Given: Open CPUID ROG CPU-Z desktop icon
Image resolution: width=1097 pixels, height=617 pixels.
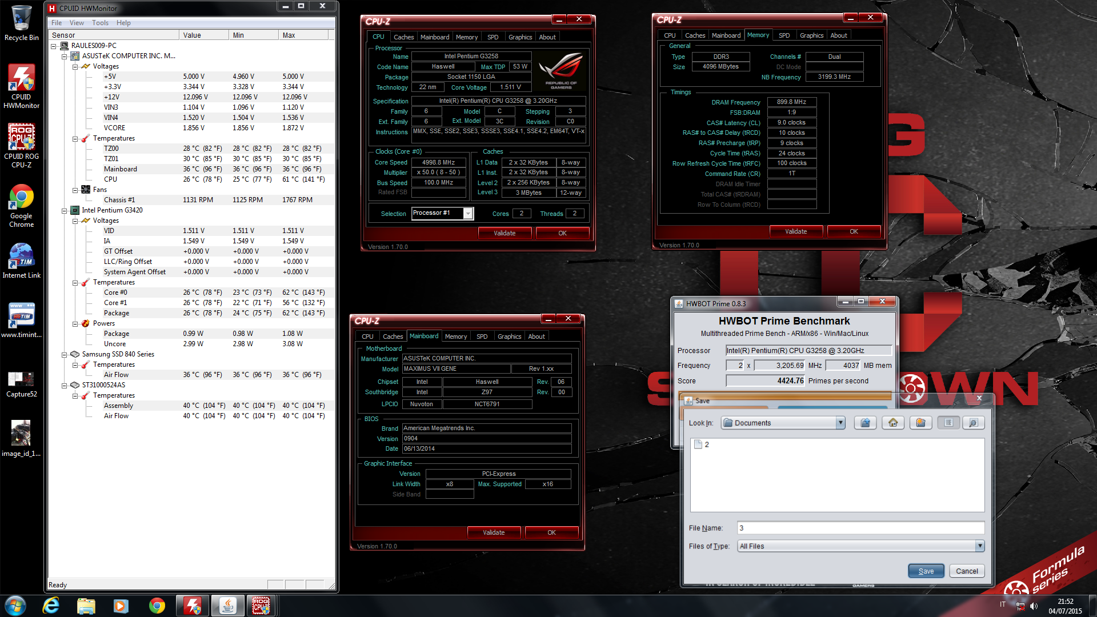Looking at the screenshot, I should pyautogui.click(x=21, y=146).
